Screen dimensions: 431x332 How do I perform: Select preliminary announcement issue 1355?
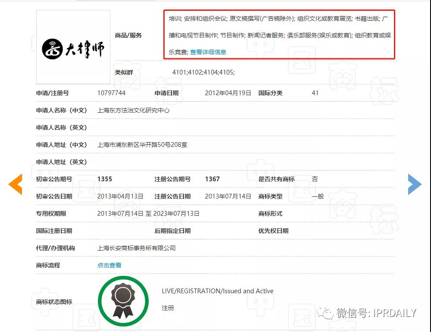pos(104,179)
